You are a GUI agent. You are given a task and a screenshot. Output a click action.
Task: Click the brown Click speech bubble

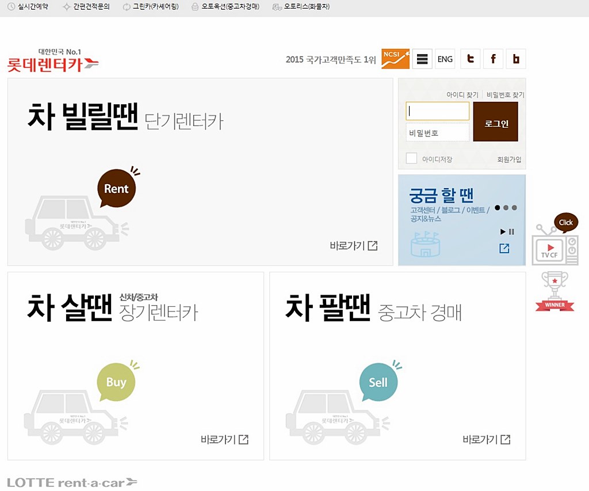pos(565,223)
